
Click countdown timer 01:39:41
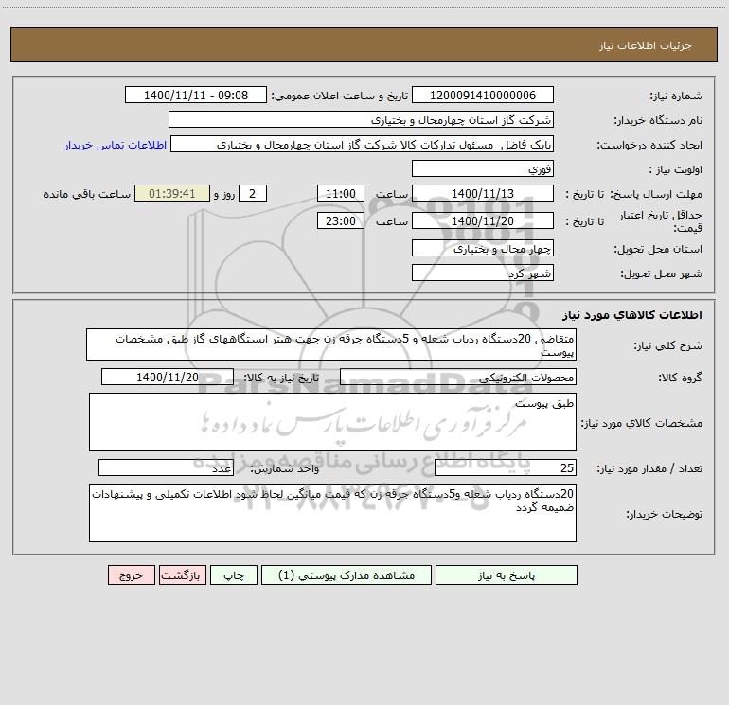(172, 193)
